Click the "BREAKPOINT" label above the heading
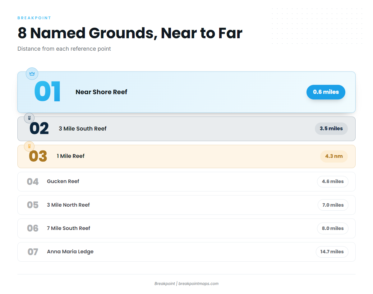Image resolution: width=373 pixels, height=294 pixels. (34, 18)
